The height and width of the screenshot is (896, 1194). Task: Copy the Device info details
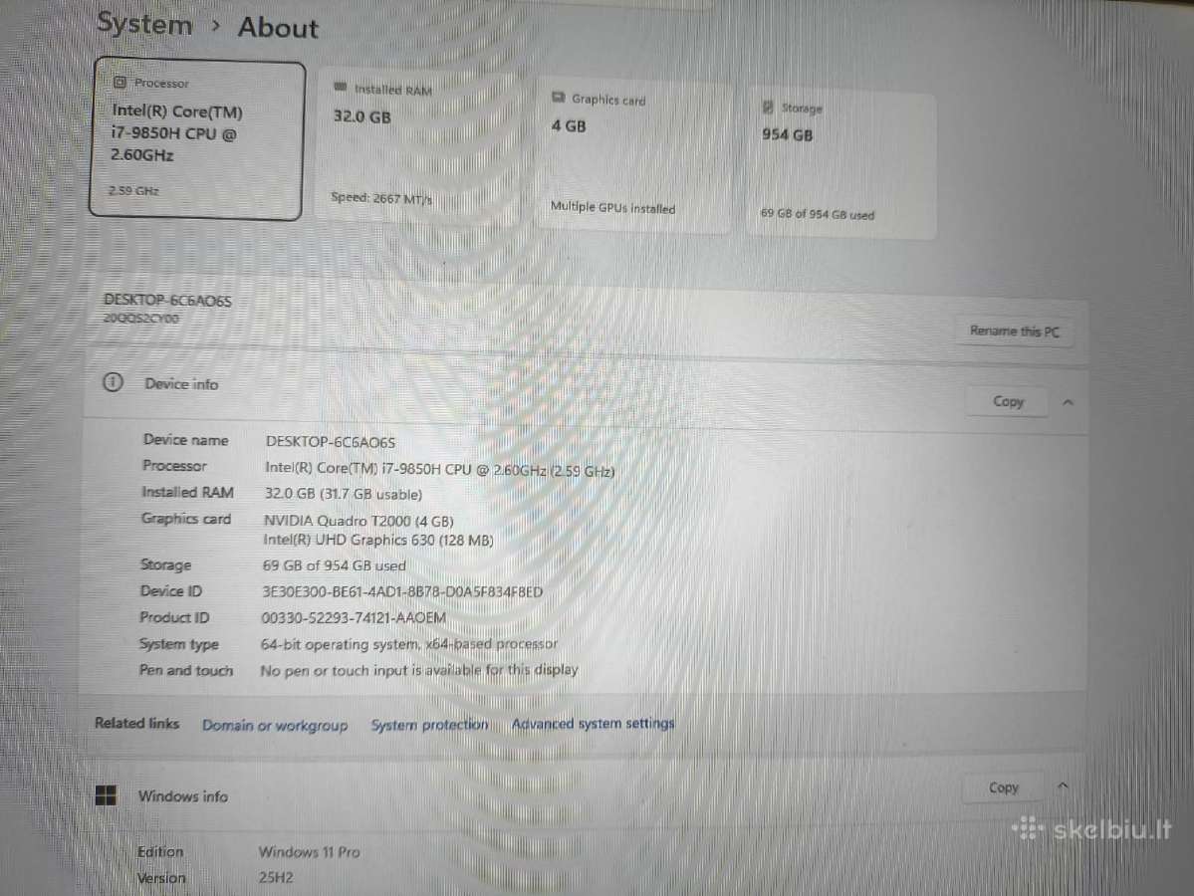1008,401
